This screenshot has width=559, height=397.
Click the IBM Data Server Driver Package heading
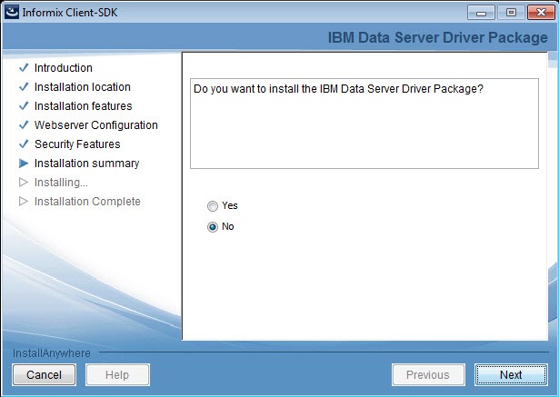tap(437, 37)
